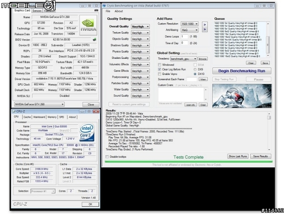
Task: Open the Custom Resolution dropdown
Action: pyautogui.click(x=189, y=24)
